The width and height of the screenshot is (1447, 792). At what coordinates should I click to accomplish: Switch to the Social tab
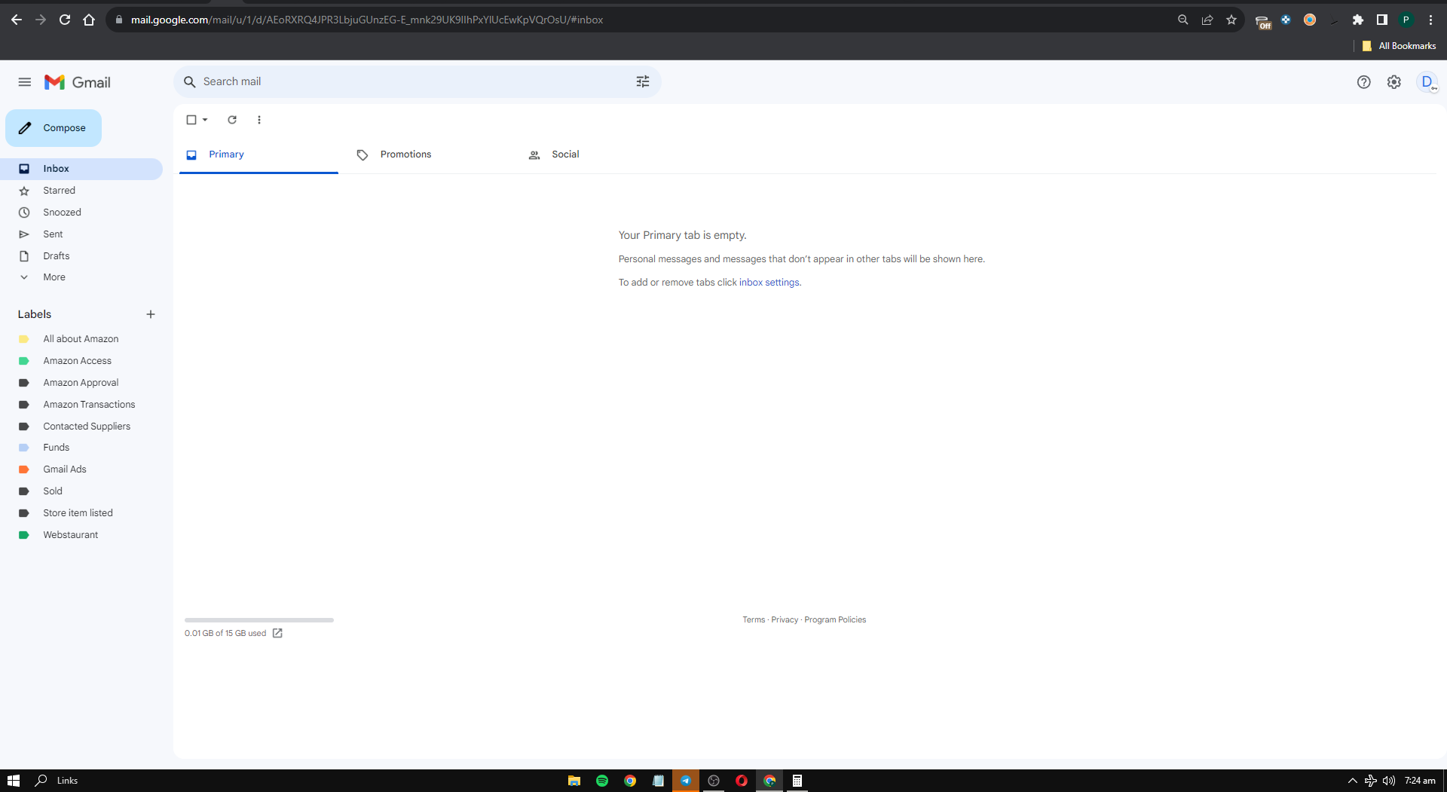pos(601,154)
